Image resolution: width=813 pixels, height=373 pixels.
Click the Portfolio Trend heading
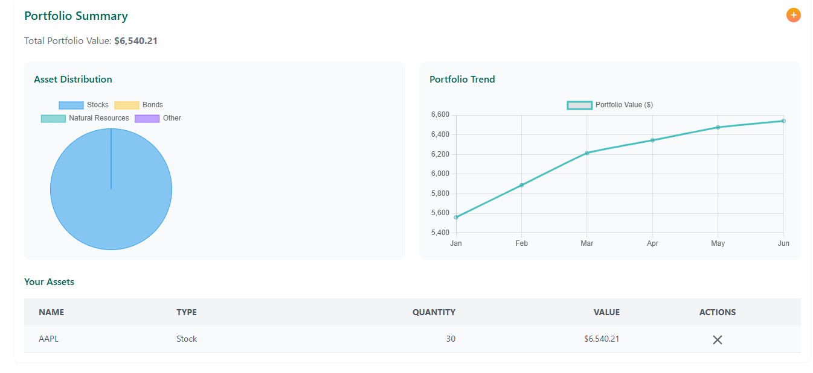[x=462, y=80]
